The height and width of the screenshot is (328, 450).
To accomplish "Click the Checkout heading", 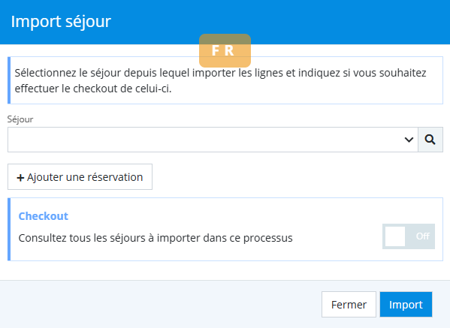I will (44, 216).
